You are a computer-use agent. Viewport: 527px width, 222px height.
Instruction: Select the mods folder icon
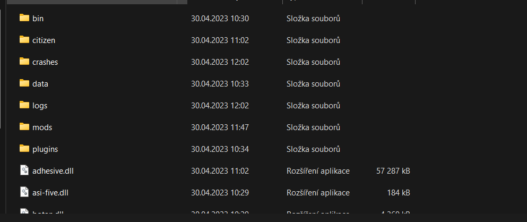(24, 127)
